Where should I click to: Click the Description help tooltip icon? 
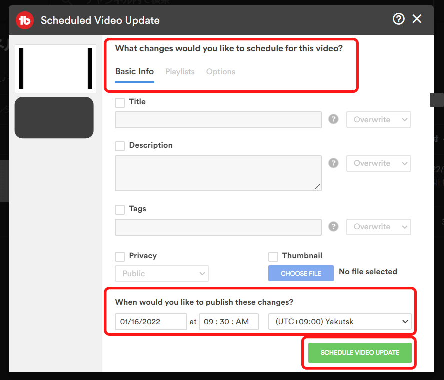coord(334,163)
